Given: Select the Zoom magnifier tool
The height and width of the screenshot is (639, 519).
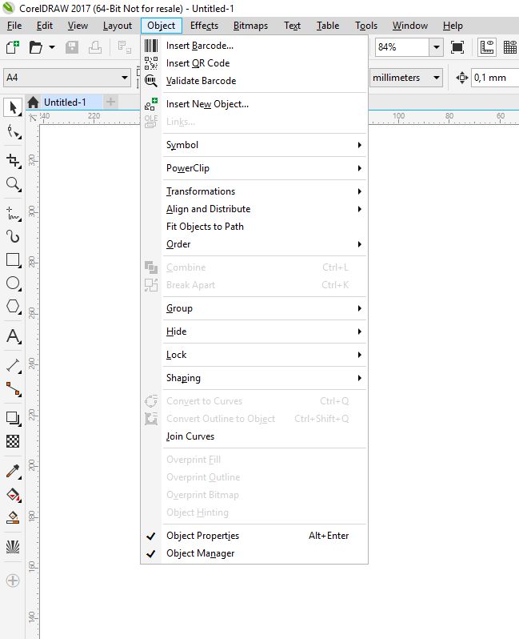Looking at the screenshot, I should coord(13,184).
